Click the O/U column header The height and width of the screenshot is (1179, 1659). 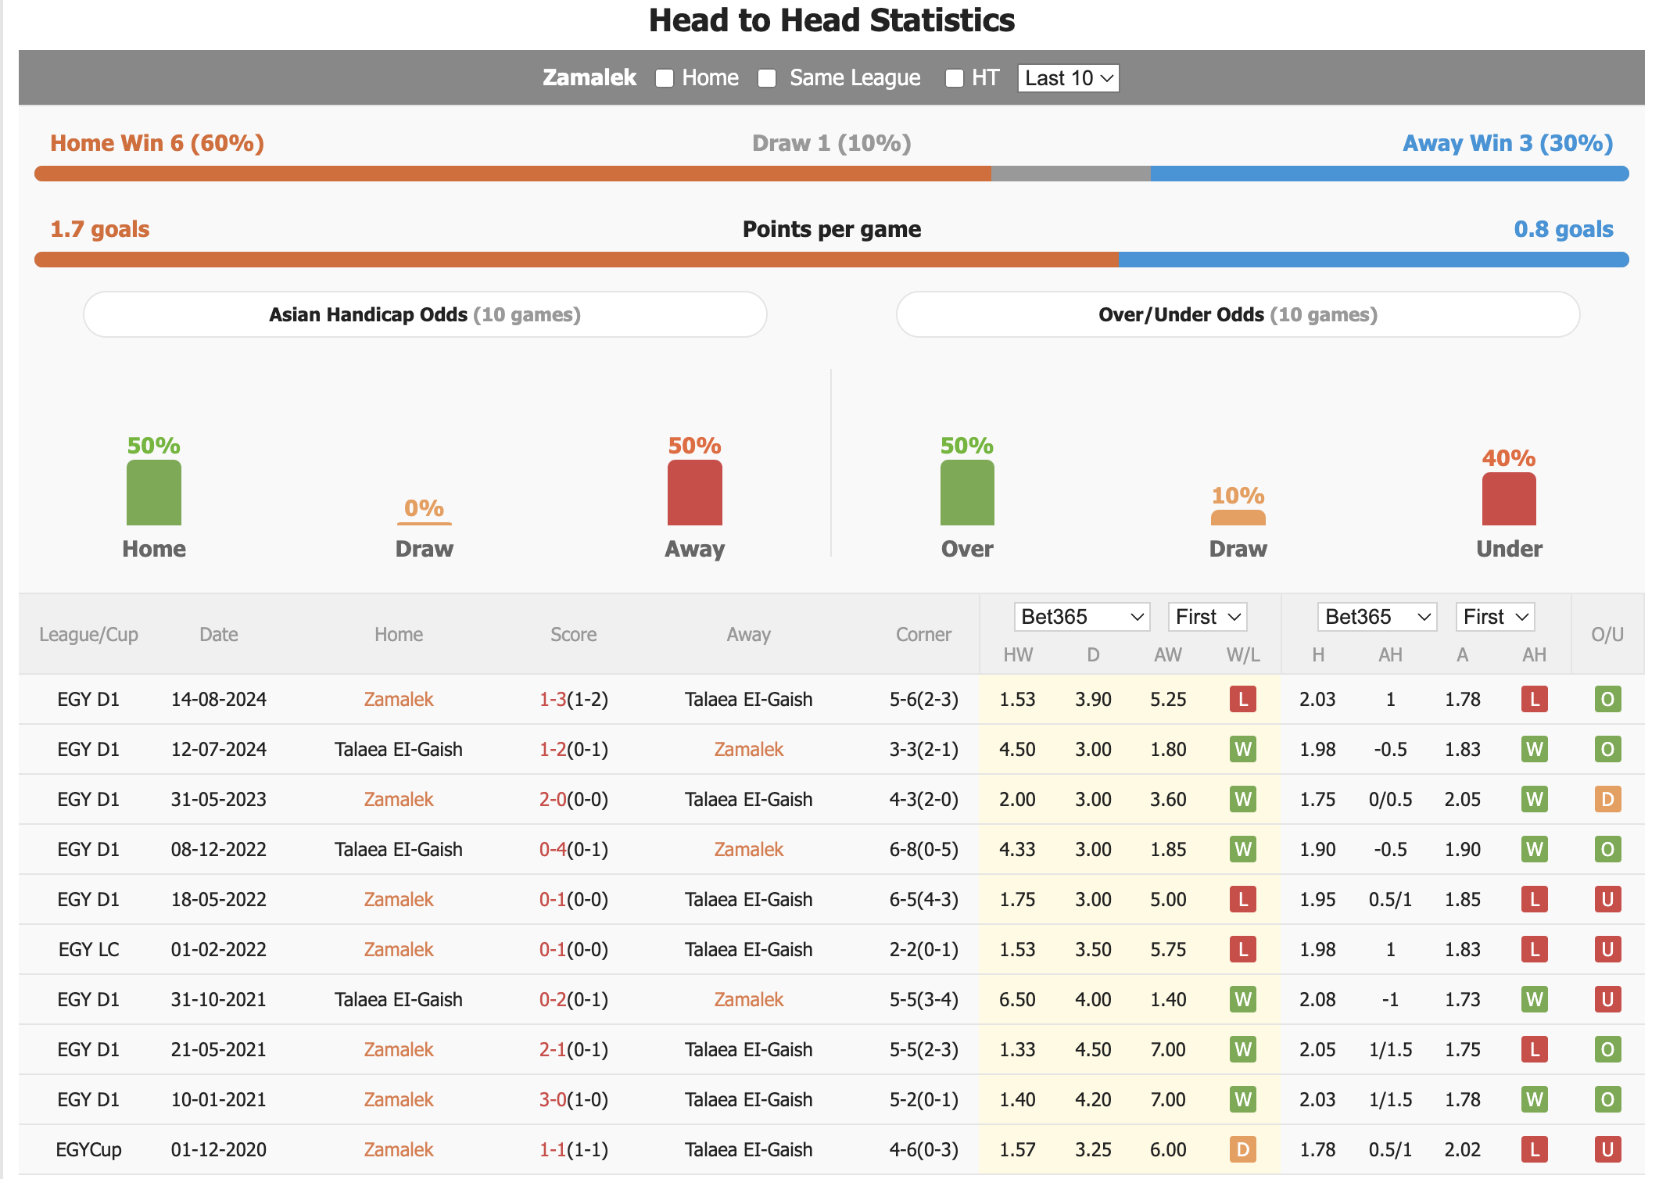1607,634
